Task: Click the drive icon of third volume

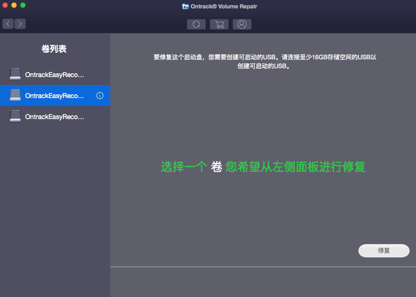Action: point(15,116)
